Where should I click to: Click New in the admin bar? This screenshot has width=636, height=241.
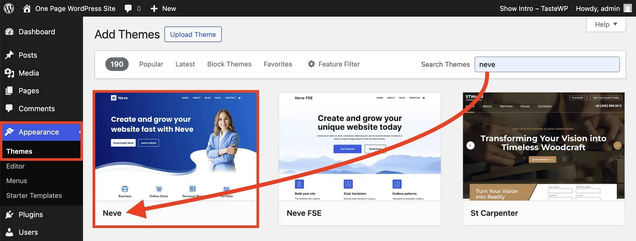(169, 9)
